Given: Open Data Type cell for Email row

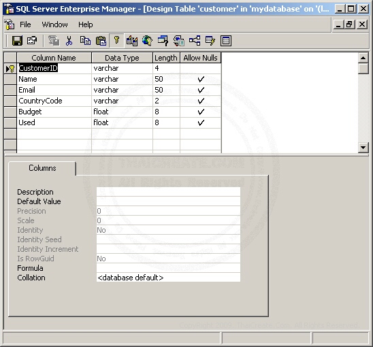Looking at the screenshot, I should pyautogui.click(x=122, y=90).
